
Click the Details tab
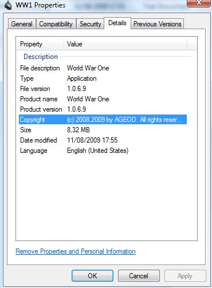pyautogui.click(x=117, y=23)
